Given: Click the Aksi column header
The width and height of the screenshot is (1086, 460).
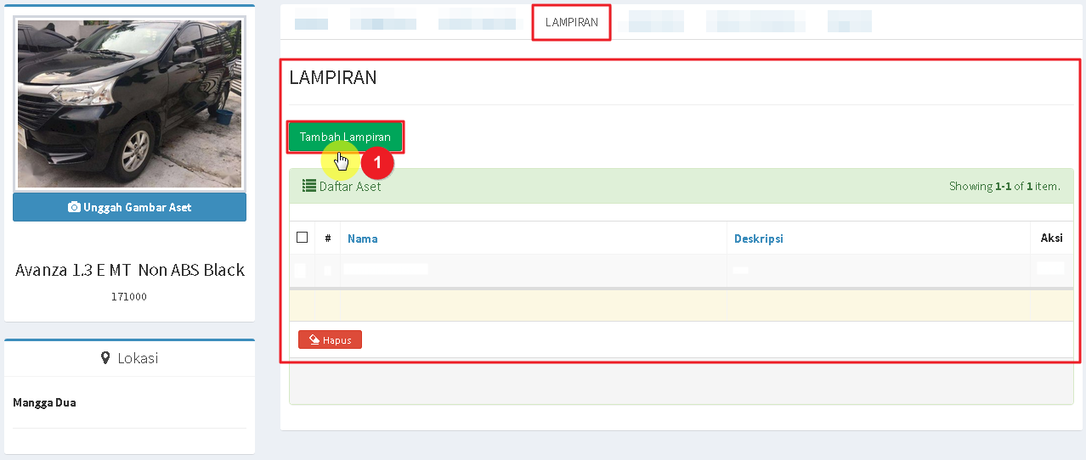Looking at the screenshot, I should click(x=1051, y=238).
